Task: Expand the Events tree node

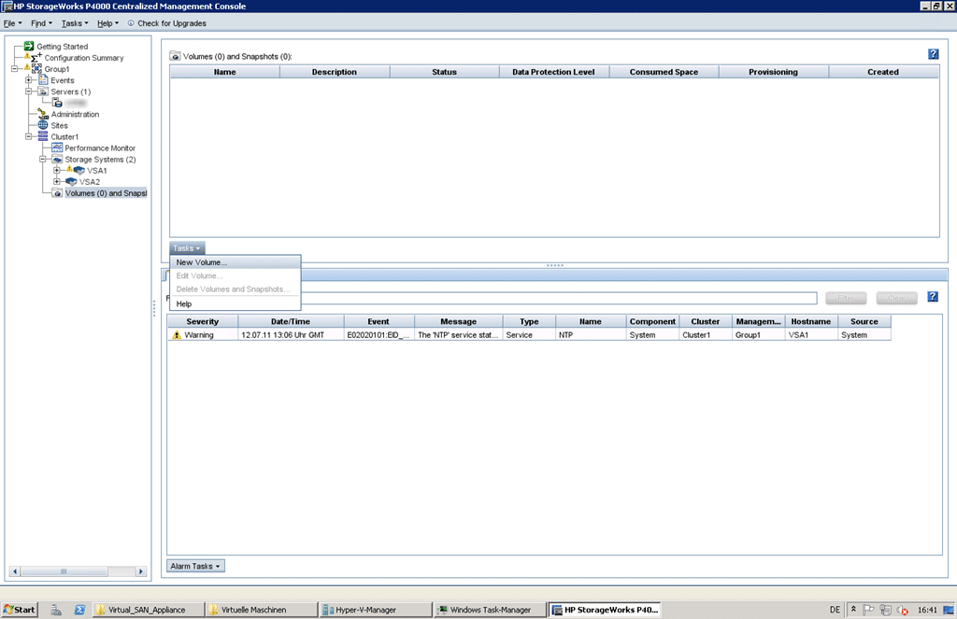Action: click(x=29, y=80)
